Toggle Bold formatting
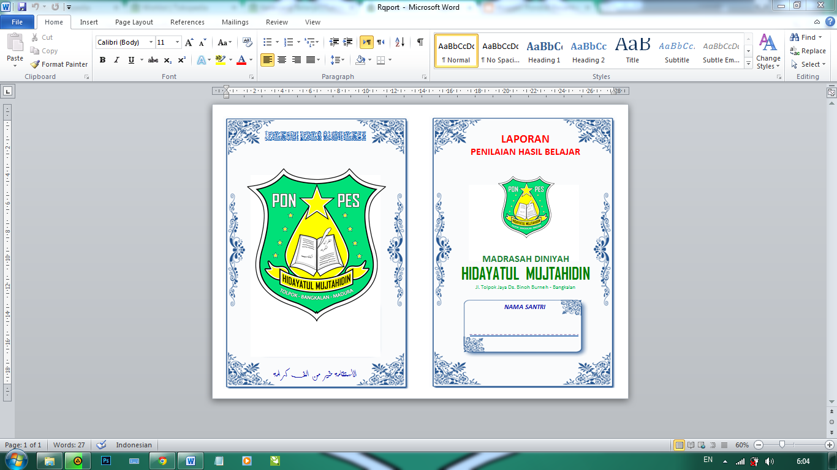 click(x=102, y=60)
